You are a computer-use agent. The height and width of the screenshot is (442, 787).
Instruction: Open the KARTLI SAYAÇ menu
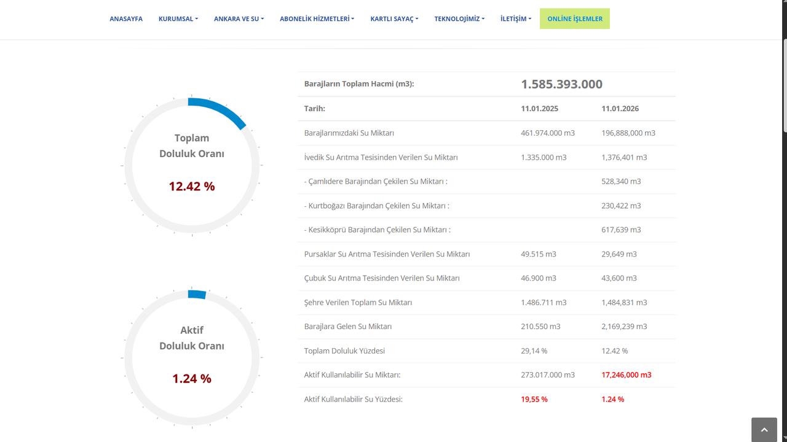(x=394, y=19)
